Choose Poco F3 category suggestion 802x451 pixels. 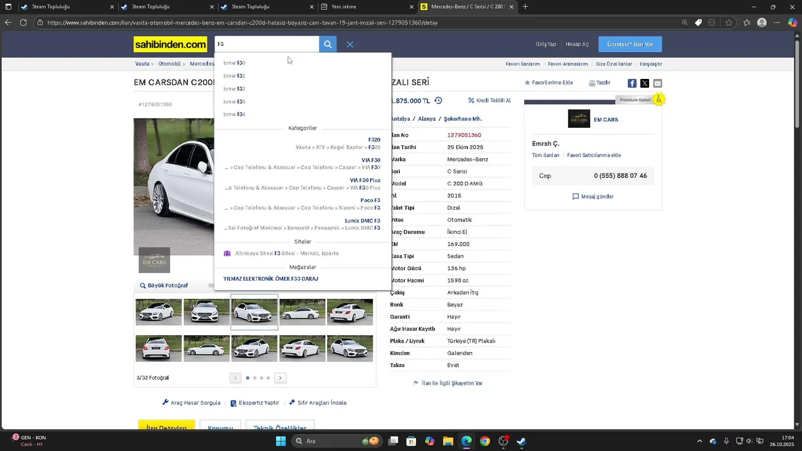[x=303, y=204]
